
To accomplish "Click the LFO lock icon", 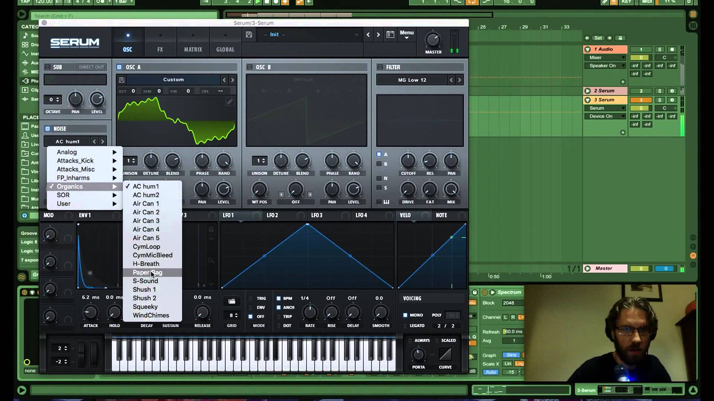I will point(211,229).
